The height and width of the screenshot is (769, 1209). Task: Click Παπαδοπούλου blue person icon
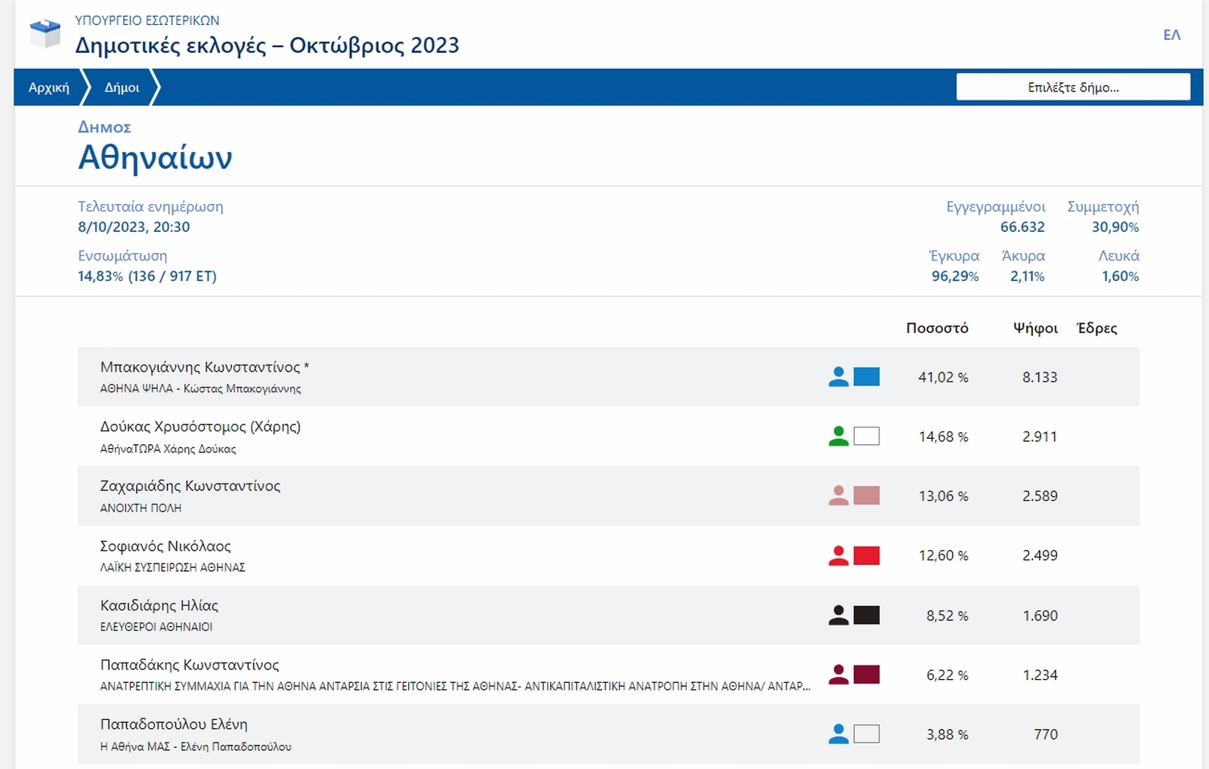(x=838, y=733)
